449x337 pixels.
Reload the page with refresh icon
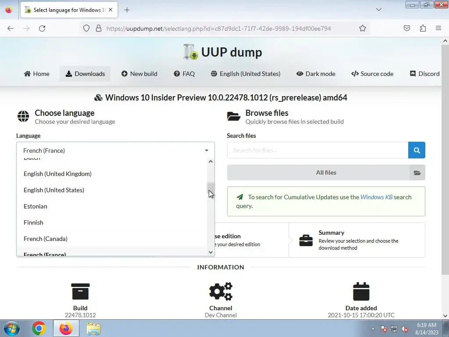pyautogui.click(x=42, y=29)
